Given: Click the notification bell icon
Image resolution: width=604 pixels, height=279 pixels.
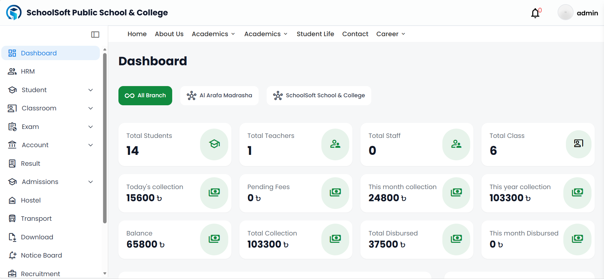Looking at the screenshot, I should 535,13.
